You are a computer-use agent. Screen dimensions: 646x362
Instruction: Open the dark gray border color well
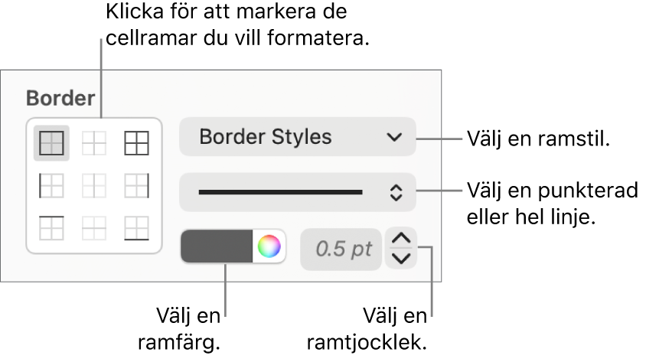coord(217,246)
